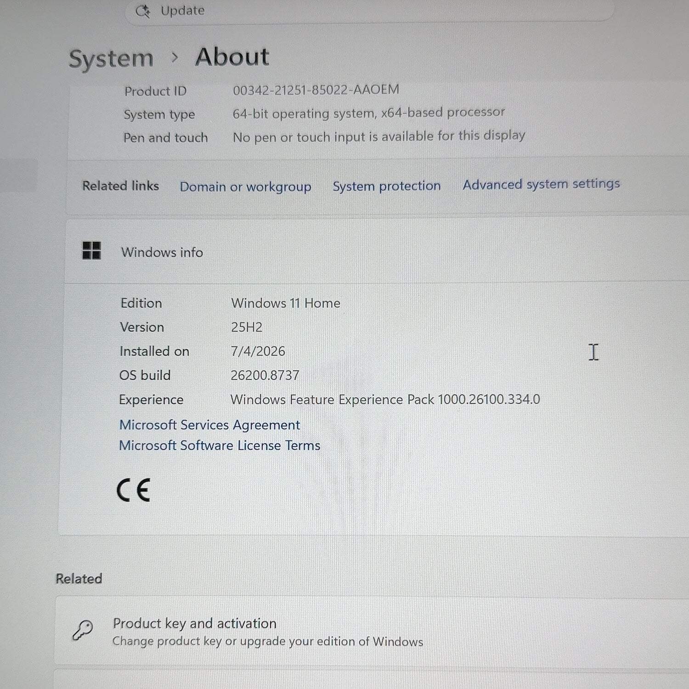This screenshot has width=689, height=689.
Task: Click the Related section heading
Action: click(79, 578)
